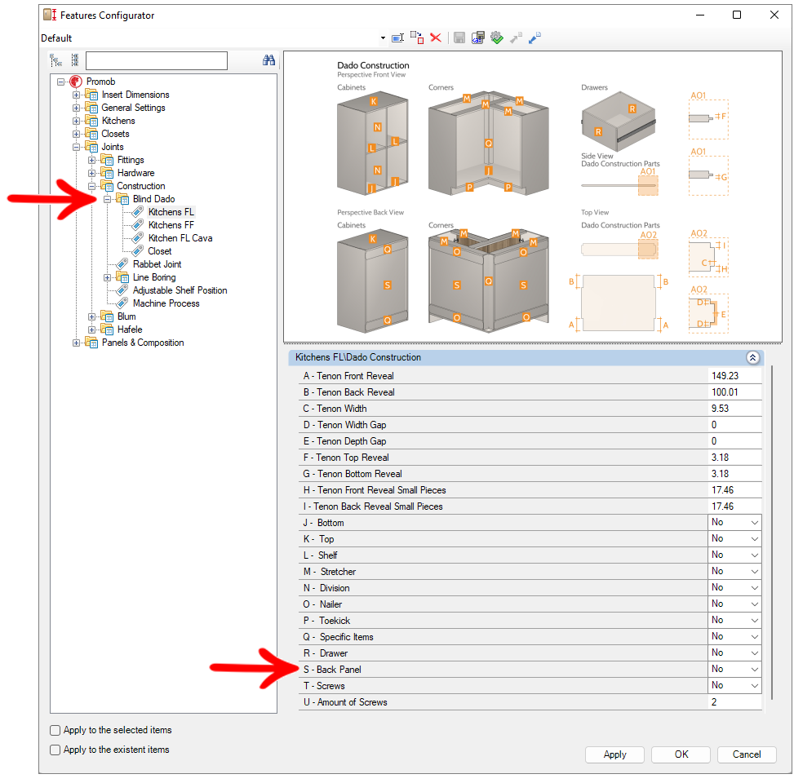The width and height of the screenshot is (794, 783).
Task: Open the Q - Specific Items dropdown
Action: point(755,637)
